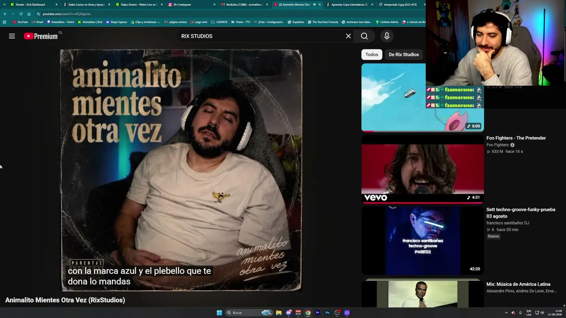
Task: Open the YouTube guide hamburger menu
Action: tap(12, 36)
